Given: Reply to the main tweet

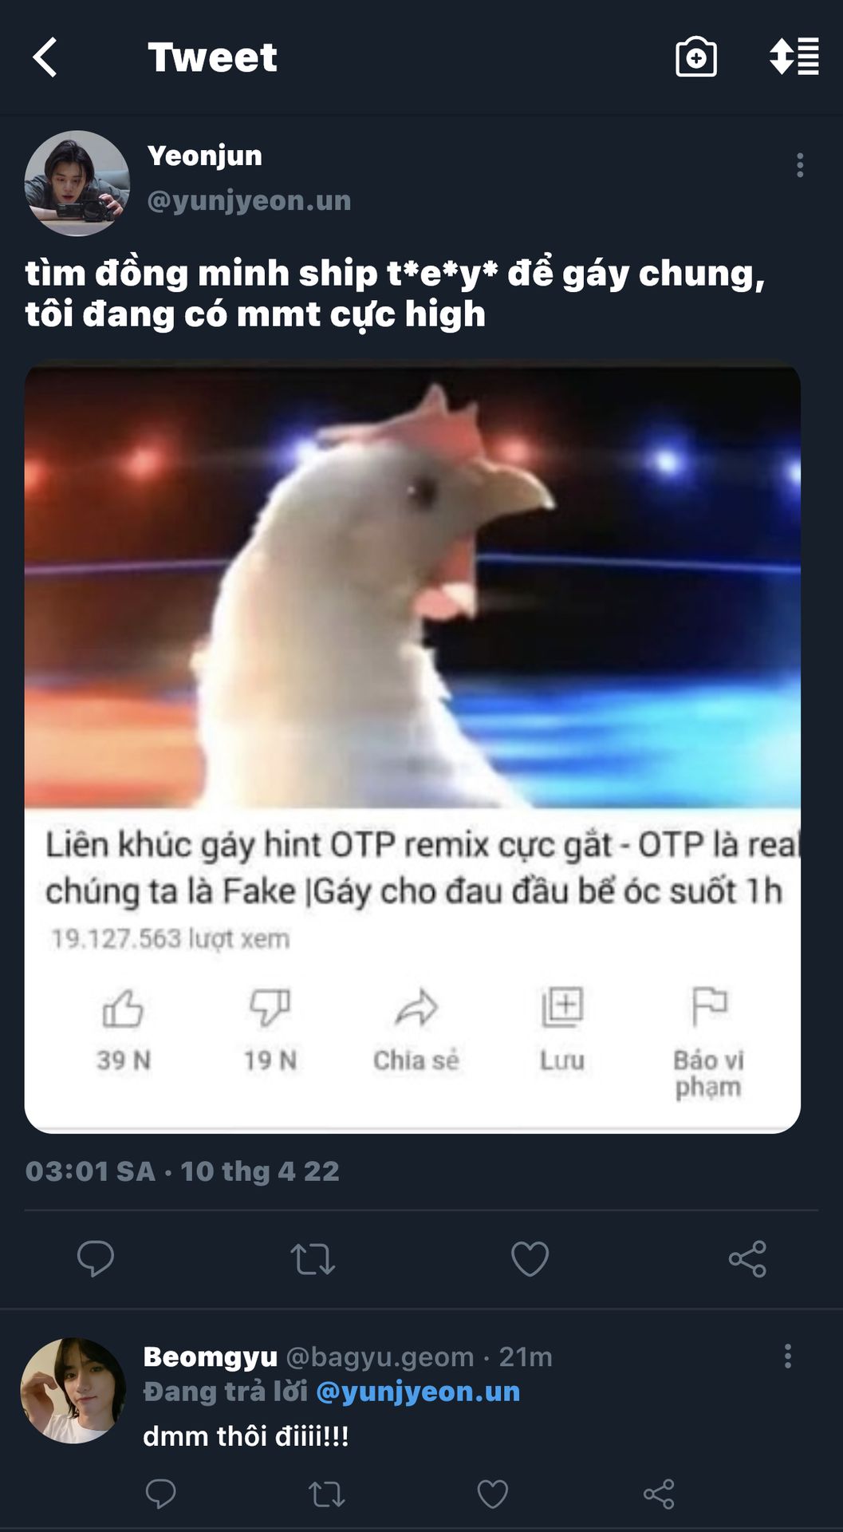Looking at the screenshot, I should 95,1259.
